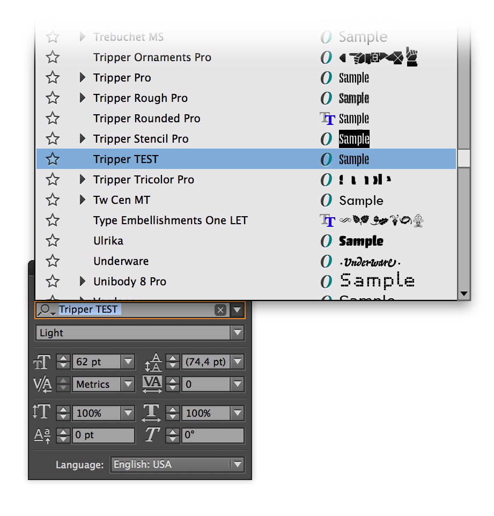
Task: Click the font list scrollbar thumb
Action: pos(464,159)
